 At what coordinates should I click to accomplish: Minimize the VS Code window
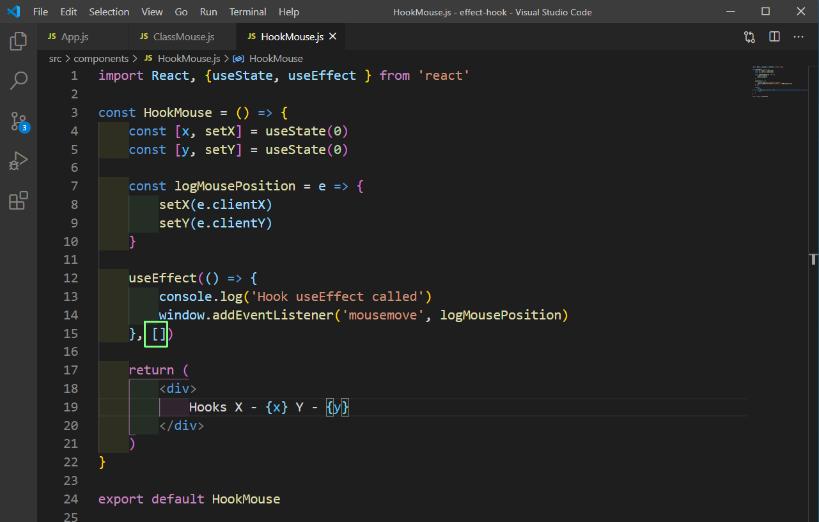pyautogui.click(x=731, y=12)
